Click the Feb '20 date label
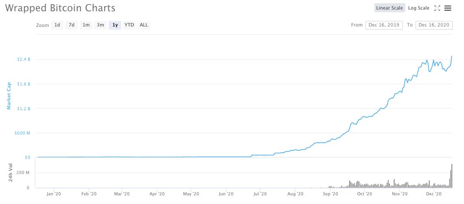 [x=89, y=194]
